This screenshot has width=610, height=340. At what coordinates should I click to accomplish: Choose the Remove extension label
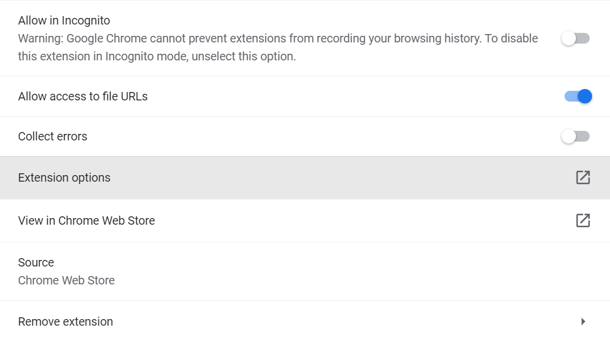click(x=65, y=321)
